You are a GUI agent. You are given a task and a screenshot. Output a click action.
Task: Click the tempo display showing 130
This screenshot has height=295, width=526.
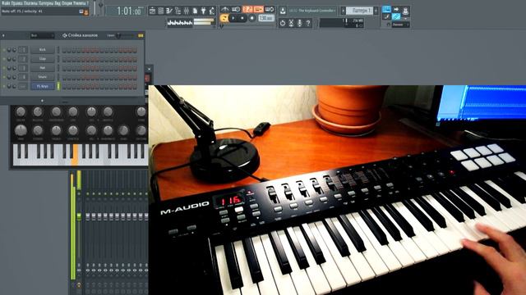tap(266, 18)
